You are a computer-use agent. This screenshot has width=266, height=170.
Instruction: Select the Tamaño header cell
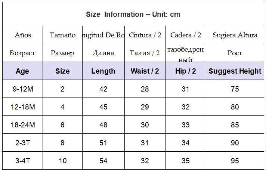[x=62, y=35]
